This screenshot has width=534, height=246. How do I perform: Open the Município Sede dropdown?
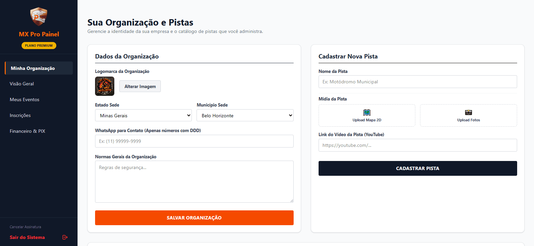coord(245,115)
